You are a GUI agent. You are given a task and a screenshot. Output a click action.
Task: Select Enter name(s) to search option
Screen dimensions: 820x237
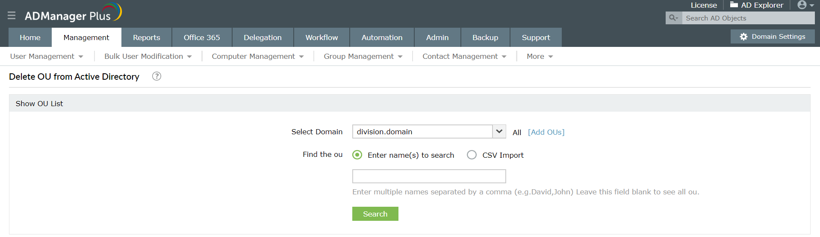[x=357, y=155]
